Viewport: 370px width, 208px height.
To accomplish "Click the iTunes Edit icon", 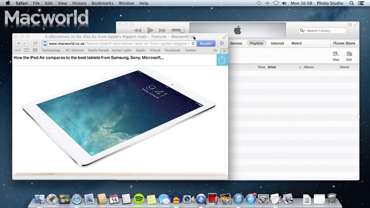I will pyautogui.click(x=349, y=56).
